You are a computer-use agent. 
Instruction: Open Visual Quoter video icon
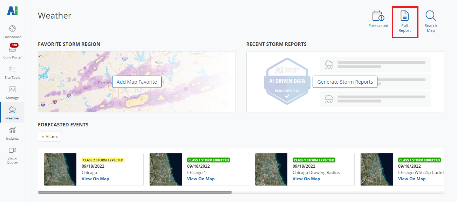pos(12,150)
